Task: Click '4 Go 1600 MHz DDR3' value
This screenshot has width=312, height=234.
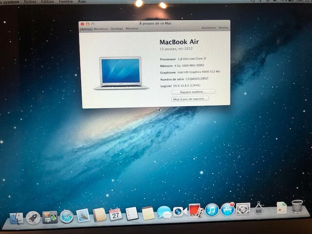Action: 189,65
